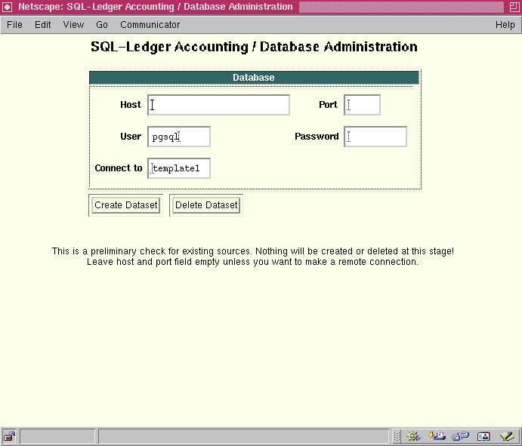The height and width of the screenshot is (446, 522).
Task: Open the File menu
Action: pos(14,25)
